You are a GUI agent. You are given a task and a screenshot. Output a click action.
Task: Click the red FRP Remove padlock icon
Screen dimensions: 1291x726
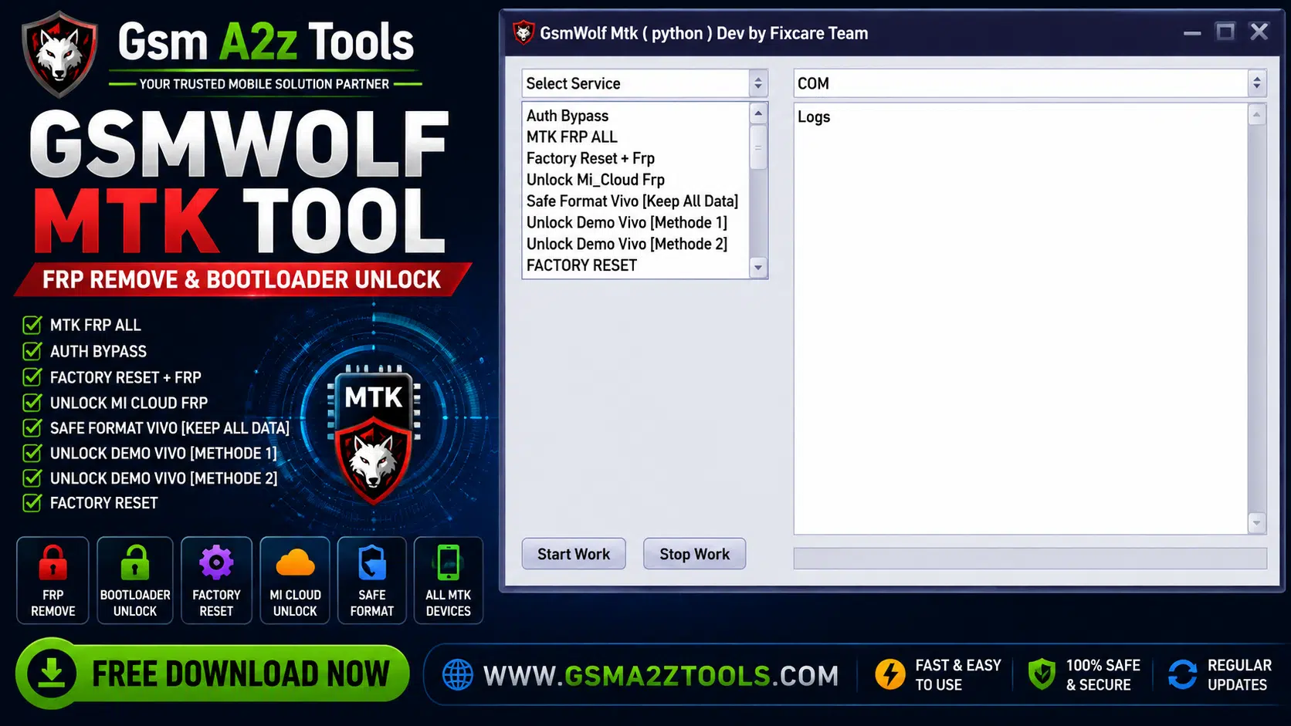point(53,562)
